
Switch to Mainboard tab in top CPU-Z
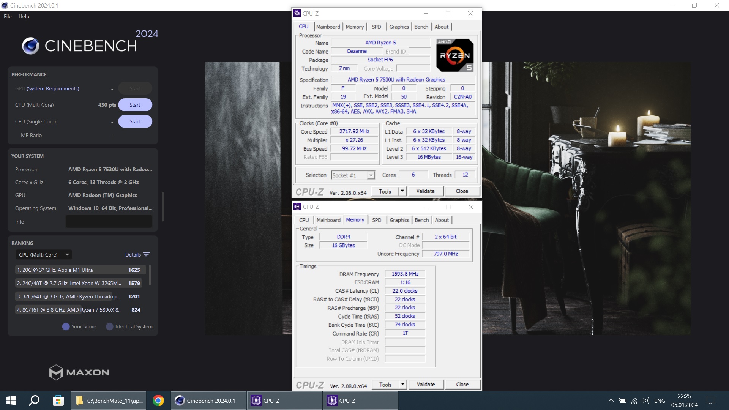(x=328, y=27)
